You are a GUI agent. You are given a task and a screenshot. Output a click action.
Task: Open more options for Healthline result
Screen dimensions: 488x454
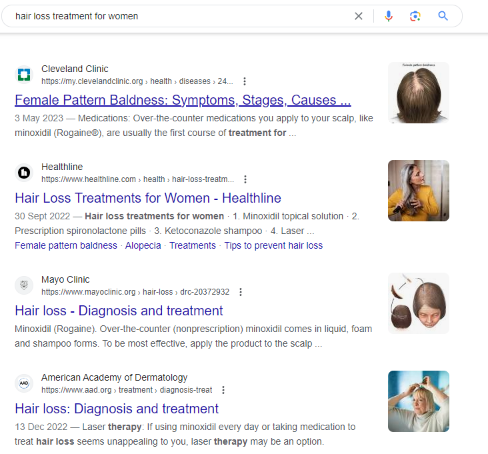click(245, 179)
